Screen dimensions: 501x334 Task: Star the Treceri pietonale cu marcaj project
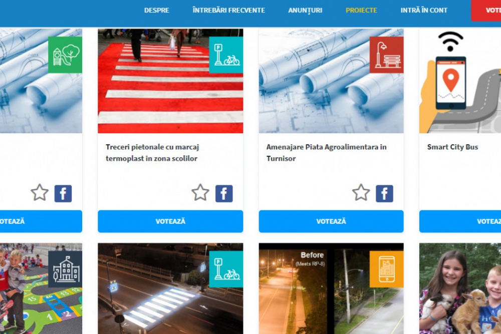(200, 193)
